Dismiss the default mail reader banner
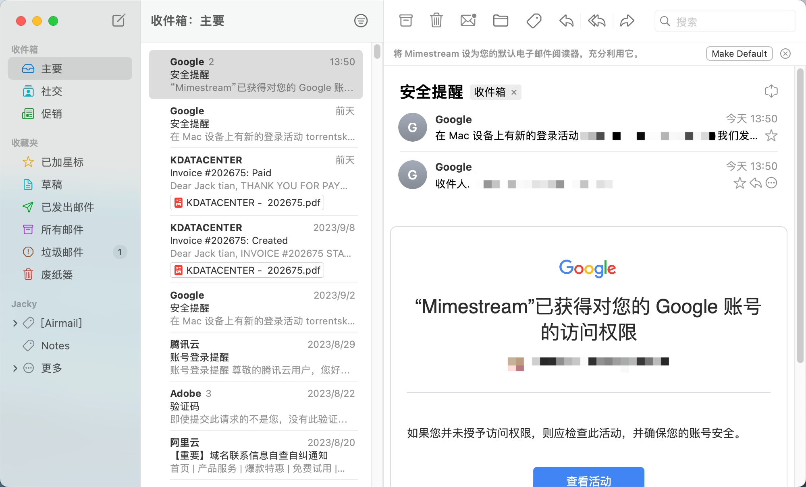 point(785,54)
